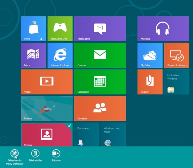Open the Store tile
193x168 pixels.
33,29
